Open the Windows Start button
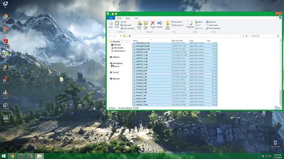 point(4,156)
